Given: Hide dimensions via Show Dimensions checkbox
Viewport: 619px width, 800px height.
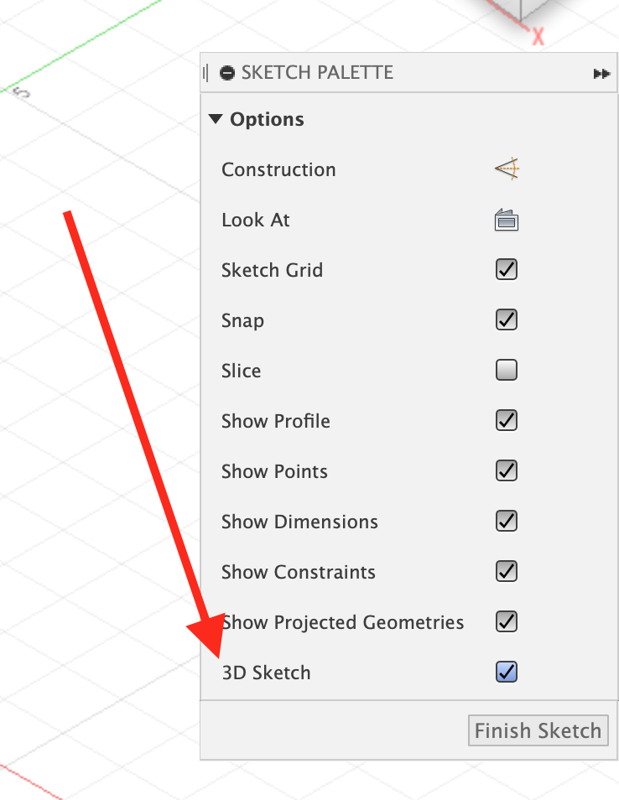Looking at the screenshot, I should (507, 522).
